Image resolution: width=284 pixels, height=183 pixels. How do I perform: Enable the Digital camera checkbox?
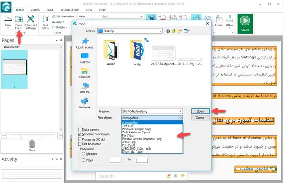click(x=80, y=130)
